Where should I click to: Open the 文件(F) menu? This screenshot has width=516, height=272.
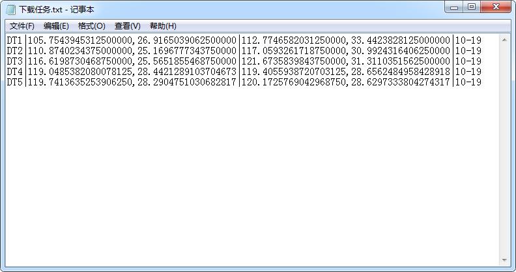(21, 26)
